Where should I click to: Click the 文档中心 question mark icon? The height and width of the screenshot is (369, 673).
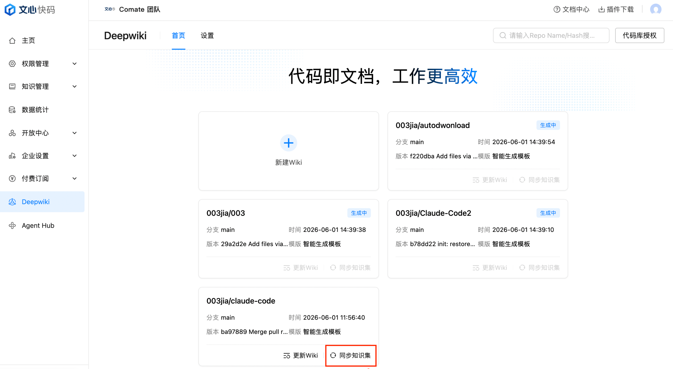pos(557,9)
